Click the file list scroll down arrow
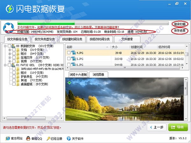Viewport: 191px width, 143px height. pos(186,64)
